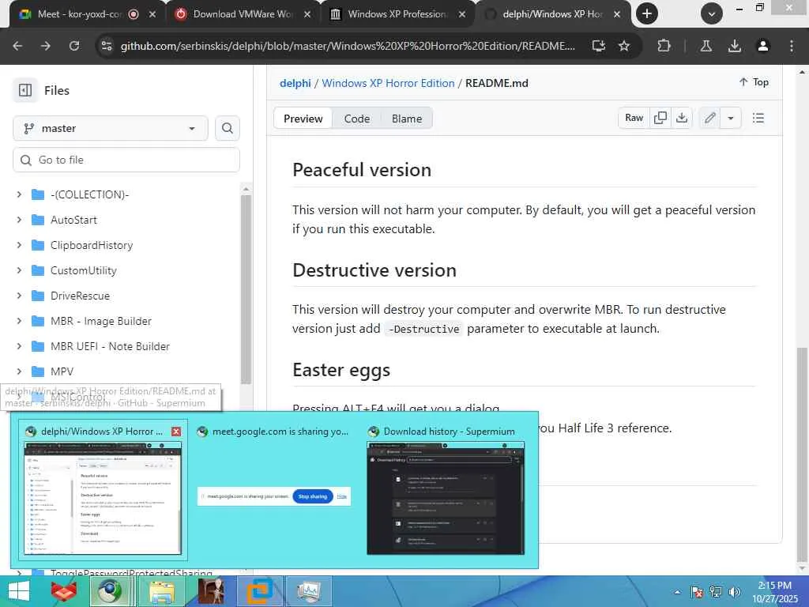809x607 pixels.
Task: Open Chrome Labs flask icon
Action: point(706,46)
